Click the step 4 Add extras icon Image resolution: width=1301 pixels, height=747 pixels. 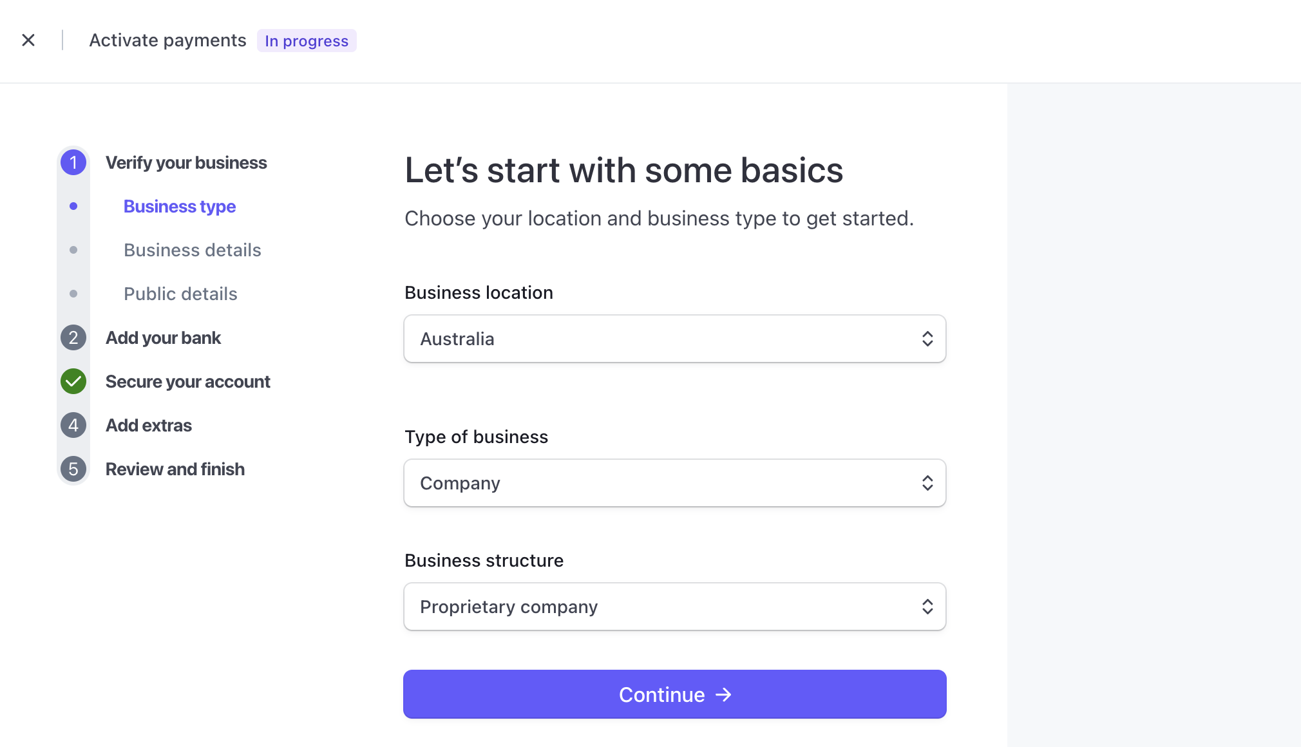click(x=74, y=425)
